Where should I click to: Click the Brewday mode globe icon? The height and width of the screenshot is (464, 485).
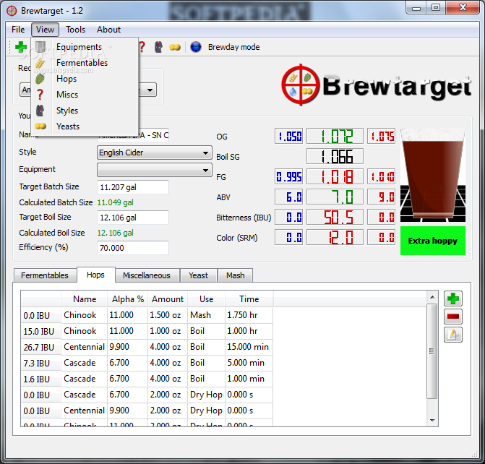(x=196, y=47)
